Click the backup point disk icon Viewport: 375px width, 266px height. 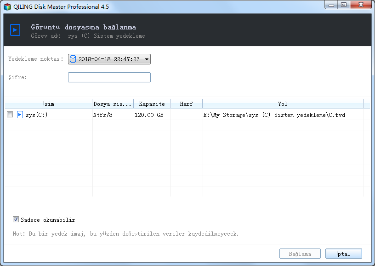(73, 59)
